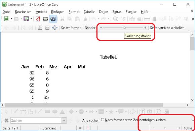Click the value 85 in the preview
Image resolution: width=195 pixels, height=131 pixels.
coord(46,97)
